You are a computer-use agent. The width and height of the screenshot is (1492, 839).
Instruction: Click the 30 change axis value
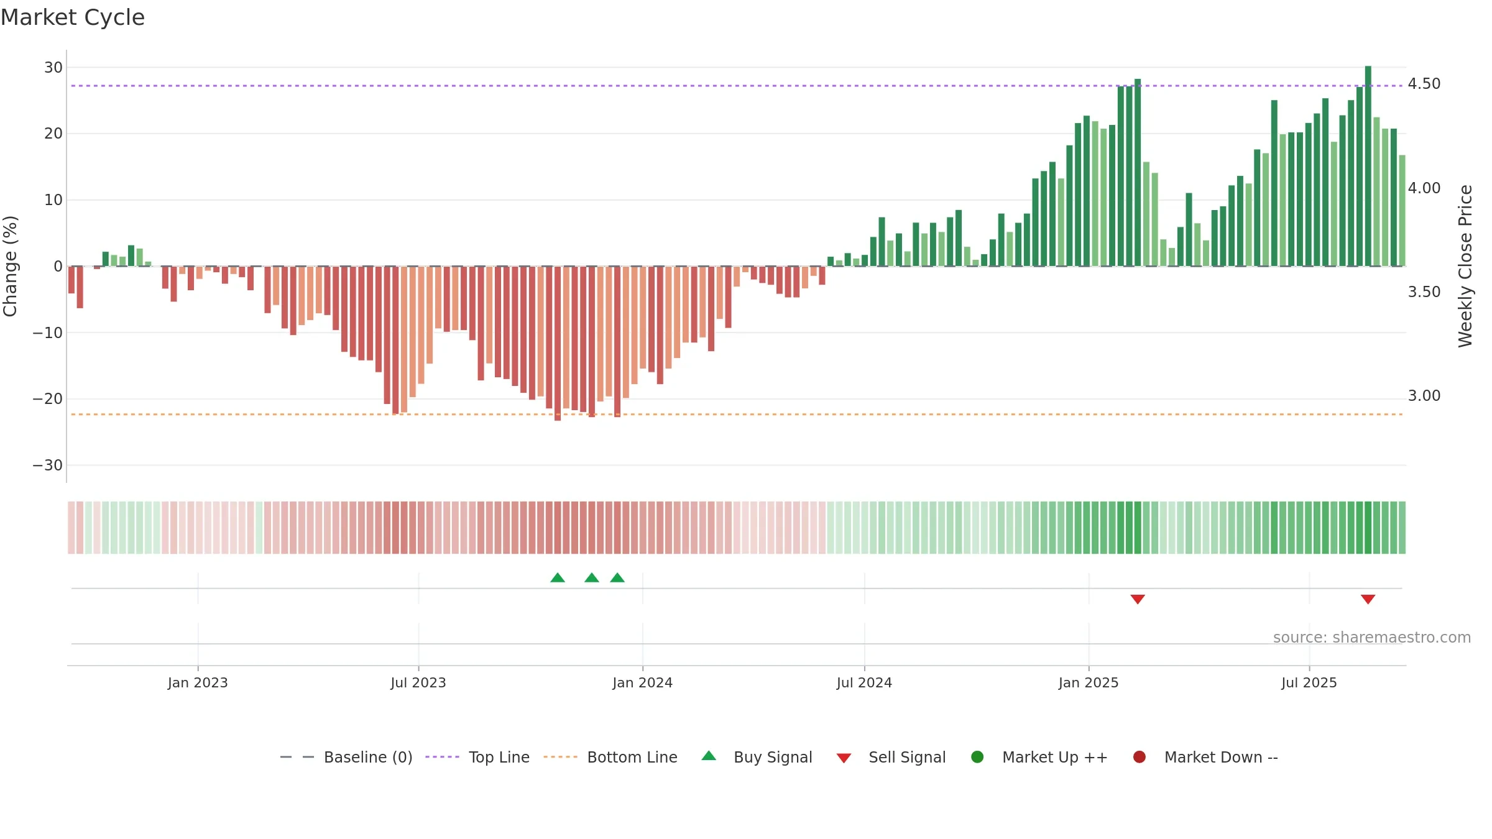pos(53,68)
